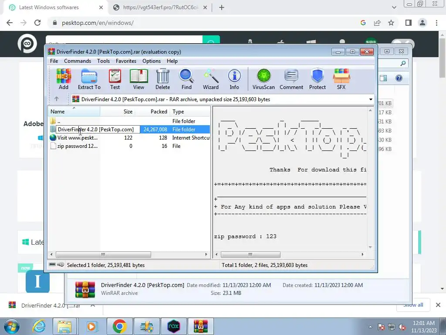Screen dimensions: 446x335
Task: Click the comment pane scroll-down arrow
Action: (x=370, y=247)
